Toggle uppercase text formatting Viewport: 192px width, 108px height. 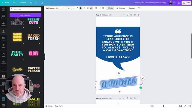click(x=91, y=8)
